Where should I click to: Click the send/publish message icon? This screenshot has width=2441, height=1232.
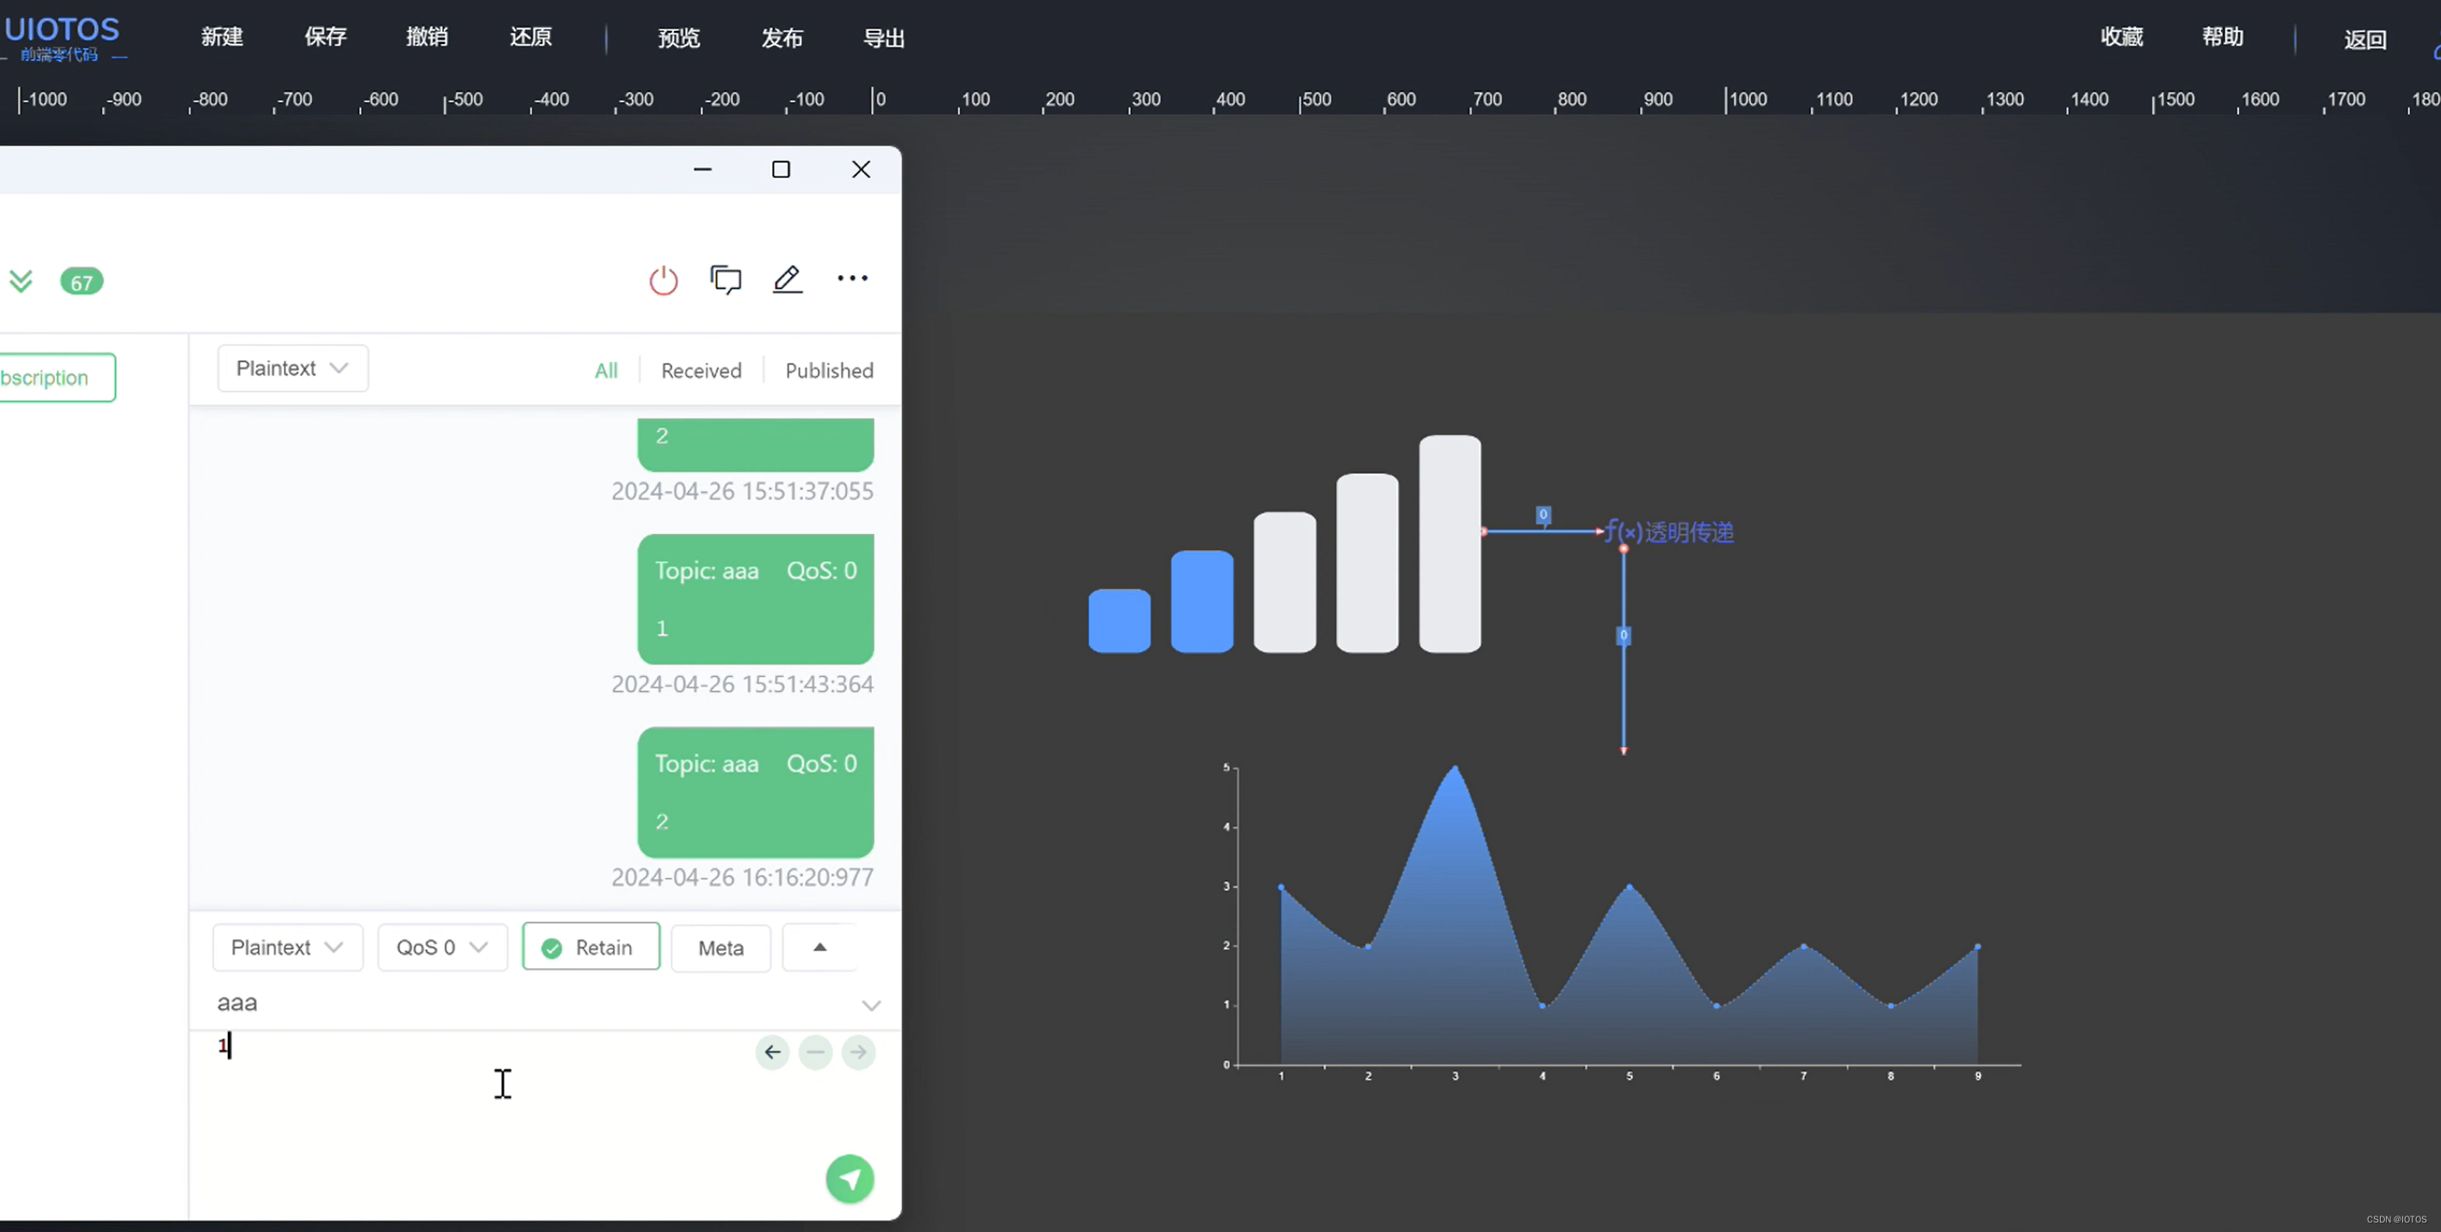pos(849,1179)
